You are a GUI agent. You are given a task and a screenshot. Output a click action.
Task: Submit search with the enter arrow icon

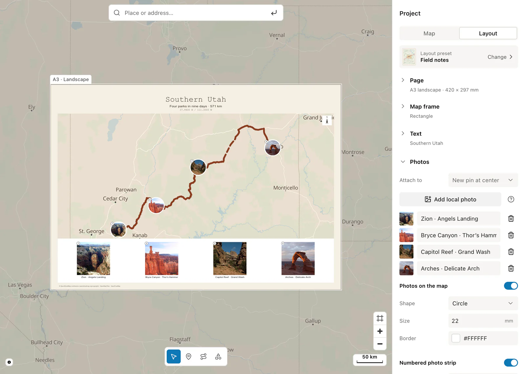pyautogui.click(x=274, y=13)
